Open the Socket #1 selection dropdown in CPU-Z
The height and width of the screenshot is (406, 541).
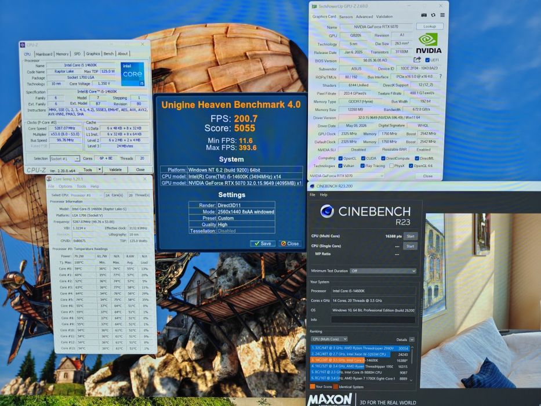pyautogui.click(x=65, y=158)
